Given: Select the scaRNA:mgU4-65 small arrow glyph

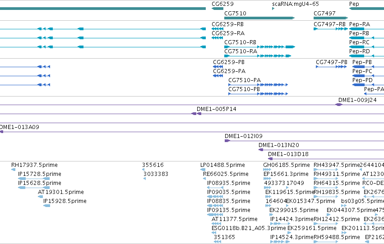Looking at the screenshot, I should (273, 9).
